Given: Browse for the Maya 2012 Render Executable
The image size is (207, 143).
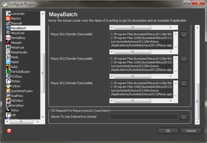Looking at the screenshot, I should pyautogui.click(x=184, y=59).
